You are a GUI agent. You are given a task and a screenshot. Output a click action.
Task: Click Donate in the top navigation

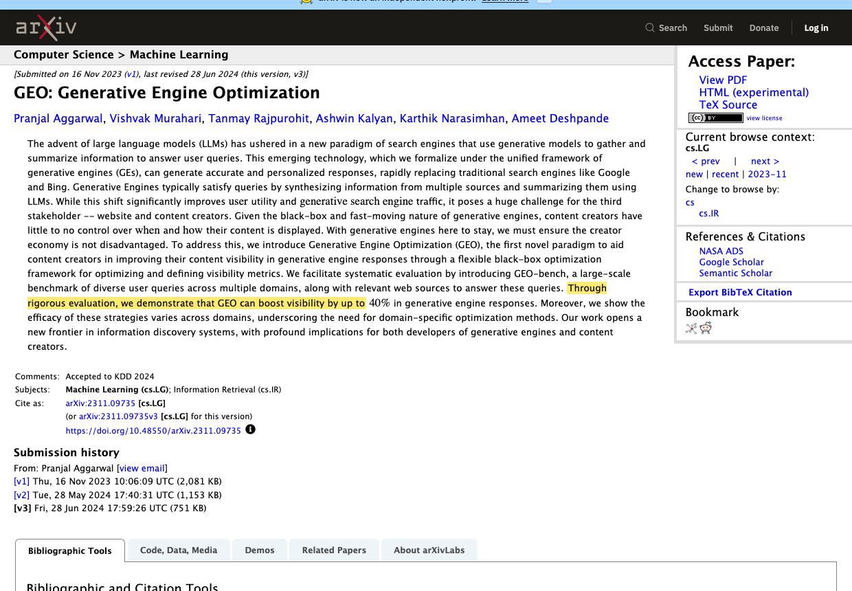tap(764, 28)
